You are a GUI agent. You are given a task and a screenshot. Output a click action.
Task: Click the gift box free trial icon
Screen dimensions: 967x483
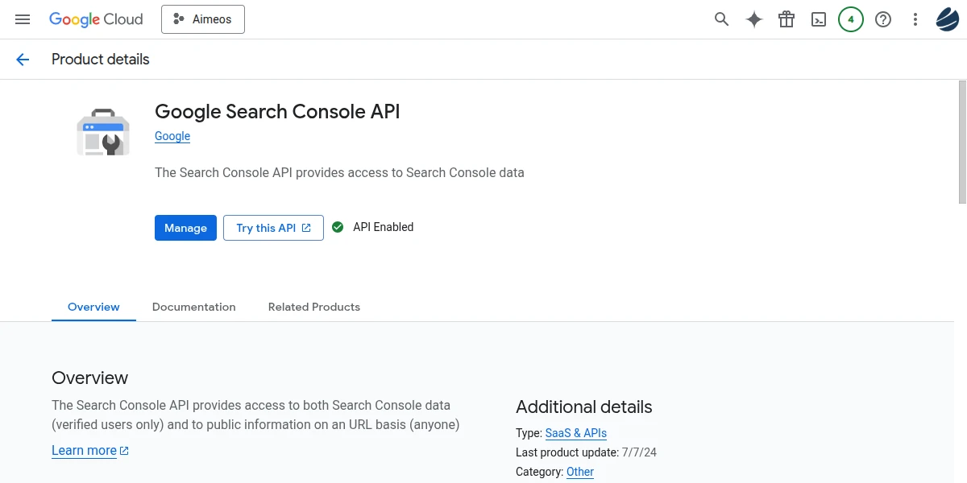pyautogui.click(x=786, y=19)
